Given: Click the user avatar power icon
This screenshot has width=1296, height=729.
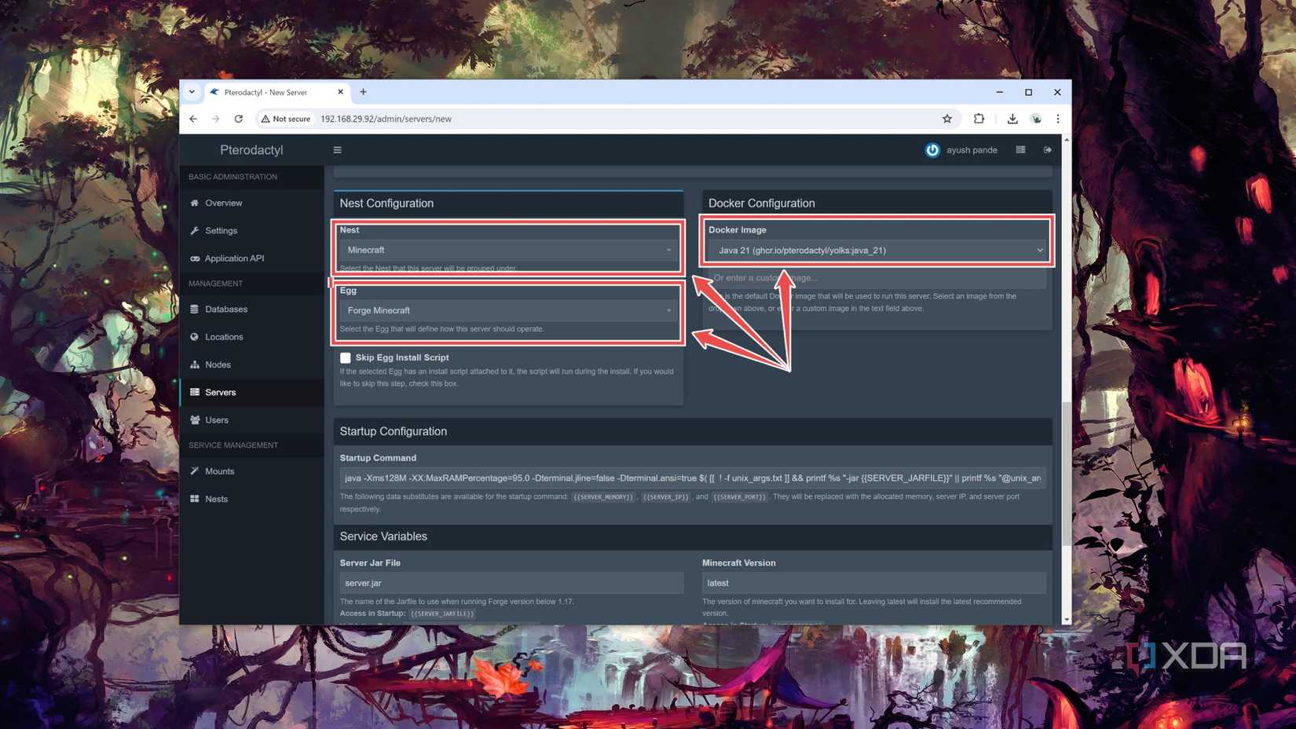Looking at the screenshot, I should point(932,150).
